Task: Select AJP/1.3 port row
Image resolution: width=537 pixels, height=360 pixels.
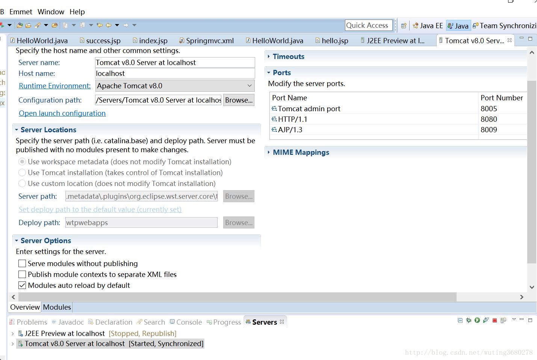Action: (x=398, y=130)
